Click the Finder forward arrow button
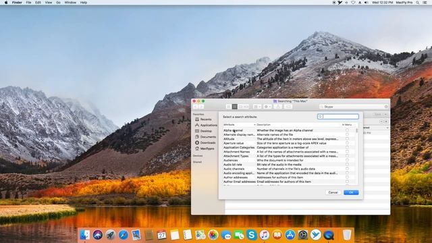The image size is (432, 243). 201,107
